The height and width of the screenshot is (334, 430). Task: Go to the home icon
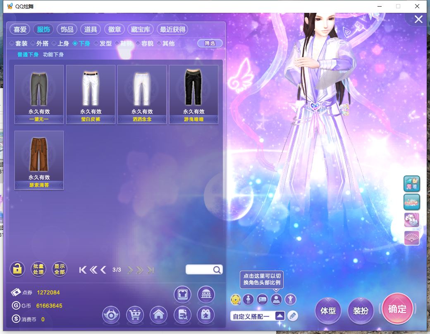click(x=158, y=315)
